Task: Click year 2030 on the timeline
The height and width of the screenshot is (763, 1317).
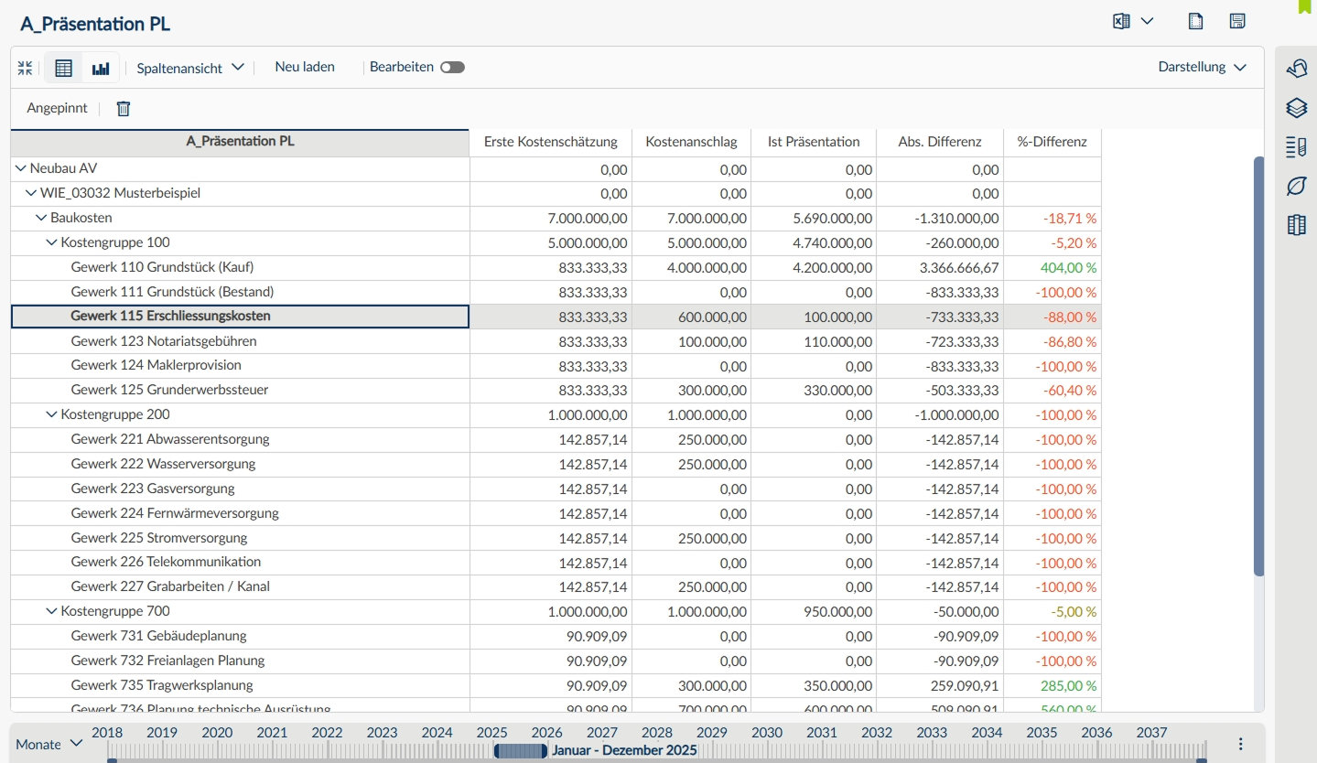Action: (767, 733)
